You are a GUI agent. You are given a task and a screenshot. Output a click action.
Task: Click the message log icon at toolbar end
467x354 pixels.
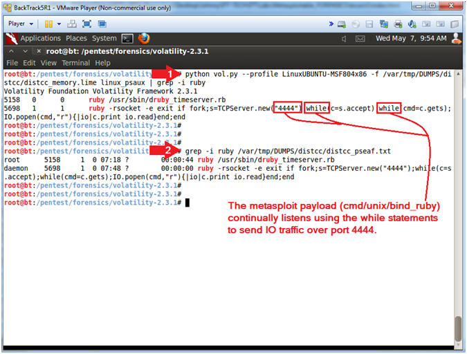455,24
